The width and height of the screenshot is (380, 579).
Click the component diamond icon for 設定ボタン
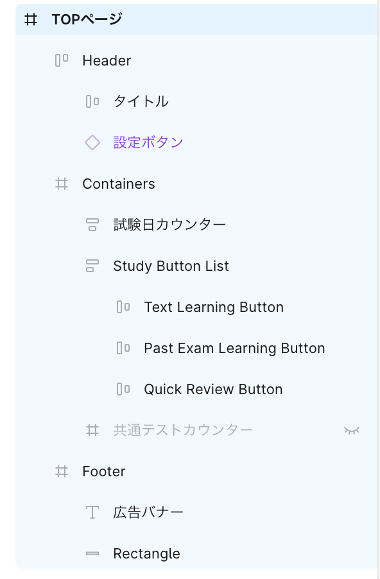[92, 143]
